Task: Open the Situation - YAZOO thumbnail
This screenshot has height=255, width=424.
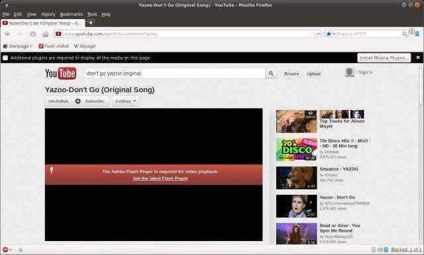Action: coord(297,178)
